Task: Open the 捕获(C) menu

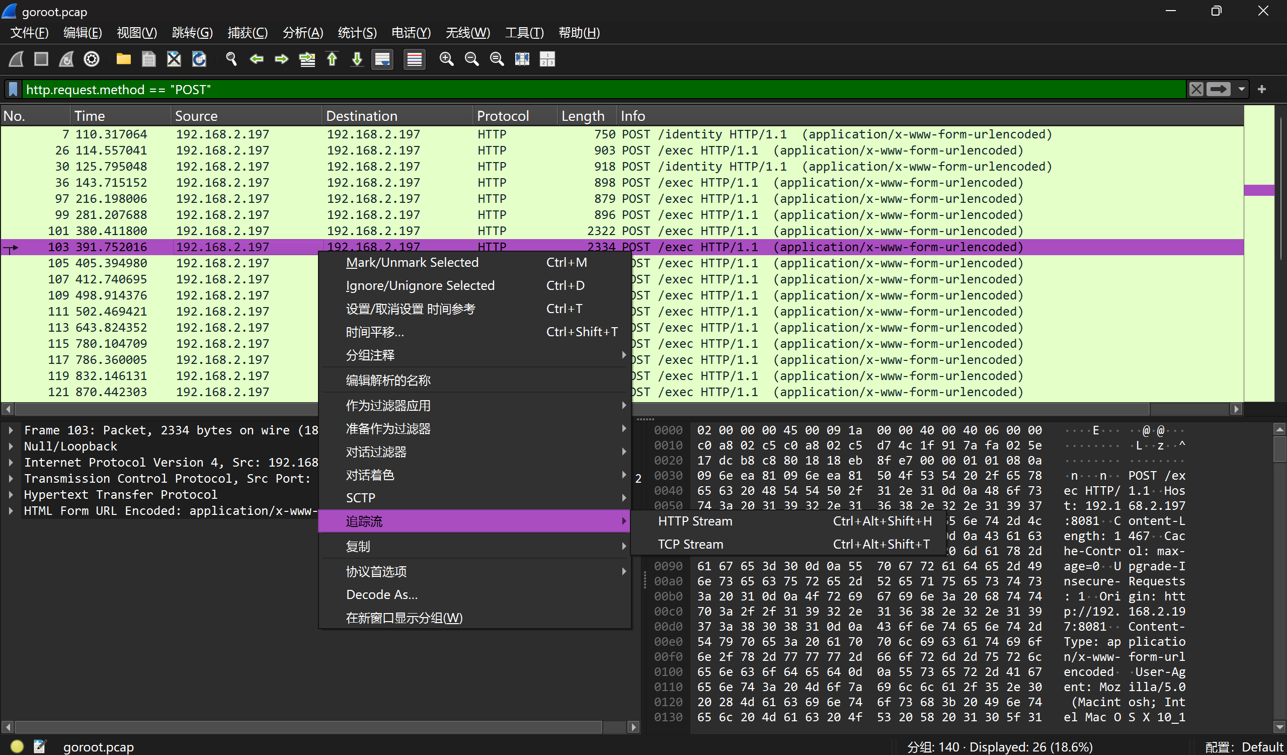Action: (248, 33)
